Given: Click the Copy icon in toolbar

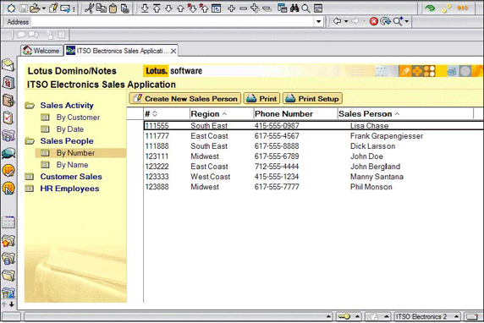Looking at the screenshot, I should point(101,8).
